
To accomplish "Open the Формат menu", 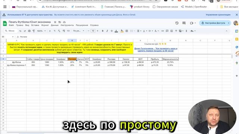I will [45, 25].
